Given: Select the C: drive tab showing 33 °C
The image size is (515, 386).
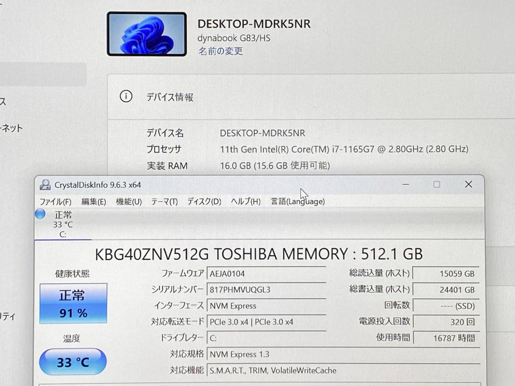Looking at the screenshot, I should tap(63, 225).
